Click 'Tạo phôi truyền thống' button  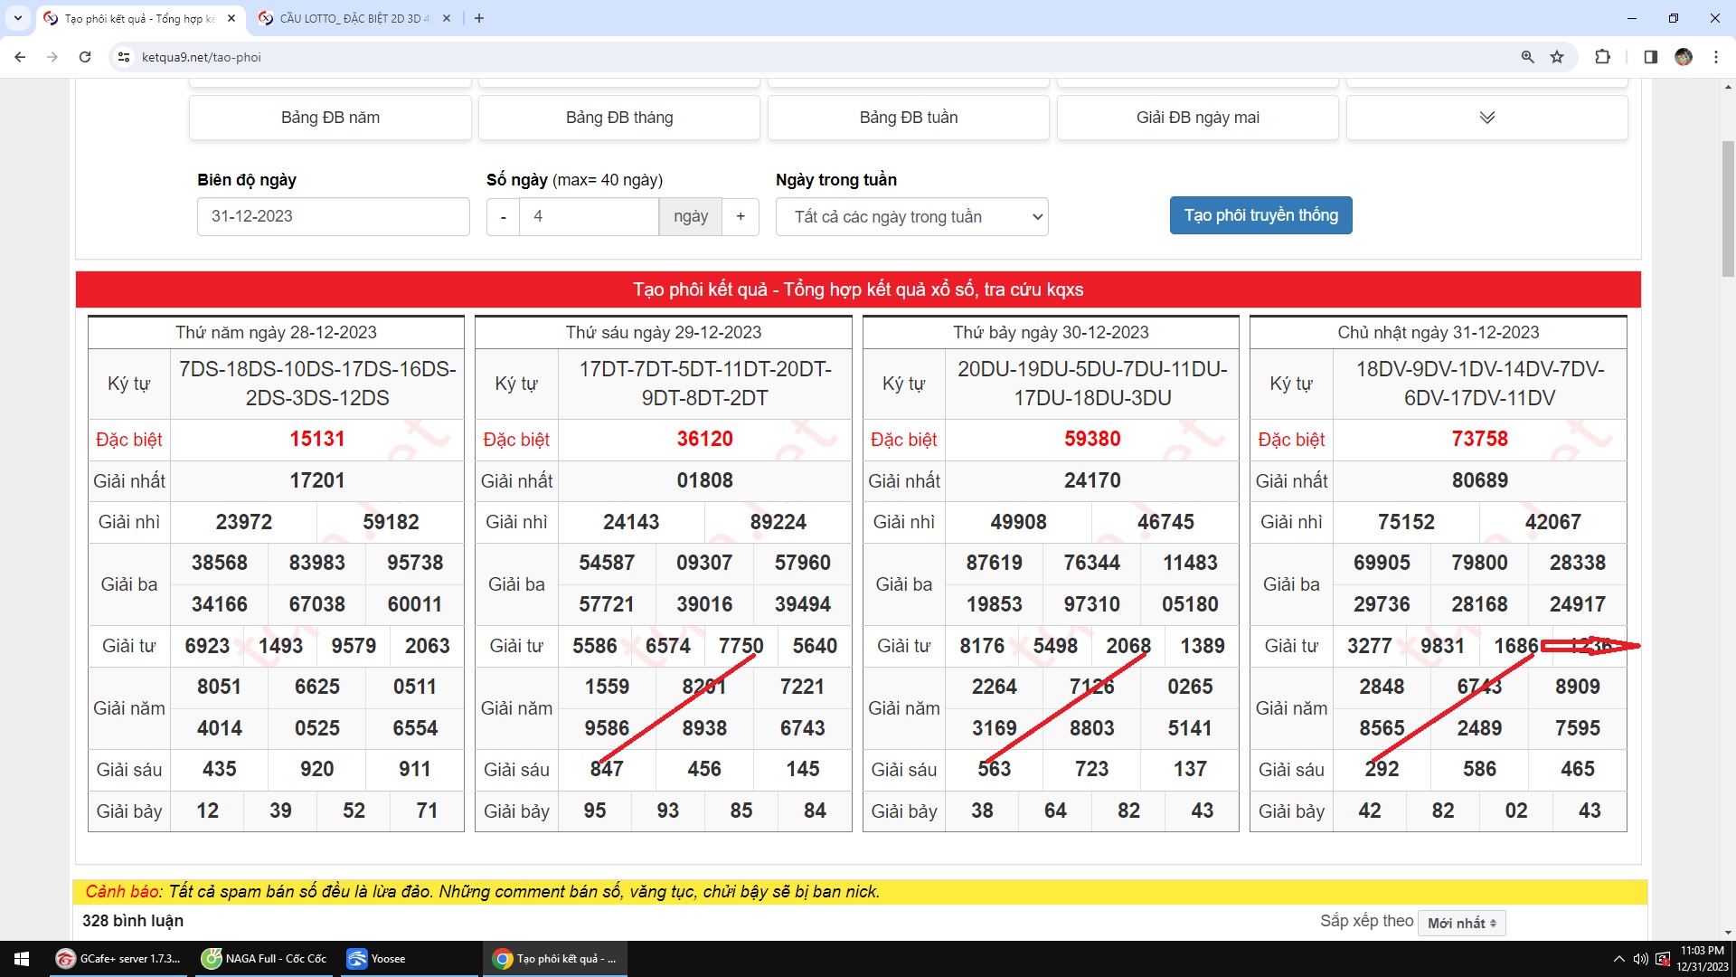point(1260,215)
